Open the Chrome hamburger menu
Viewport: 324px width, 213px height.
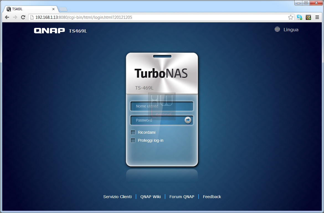click(x=317, y=17)
